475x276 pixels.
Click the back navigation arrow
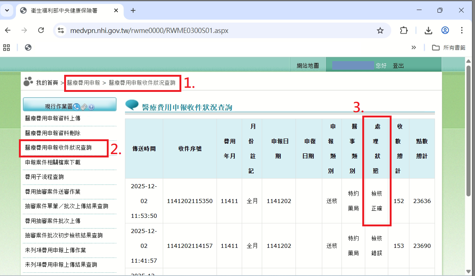(8, 30)
